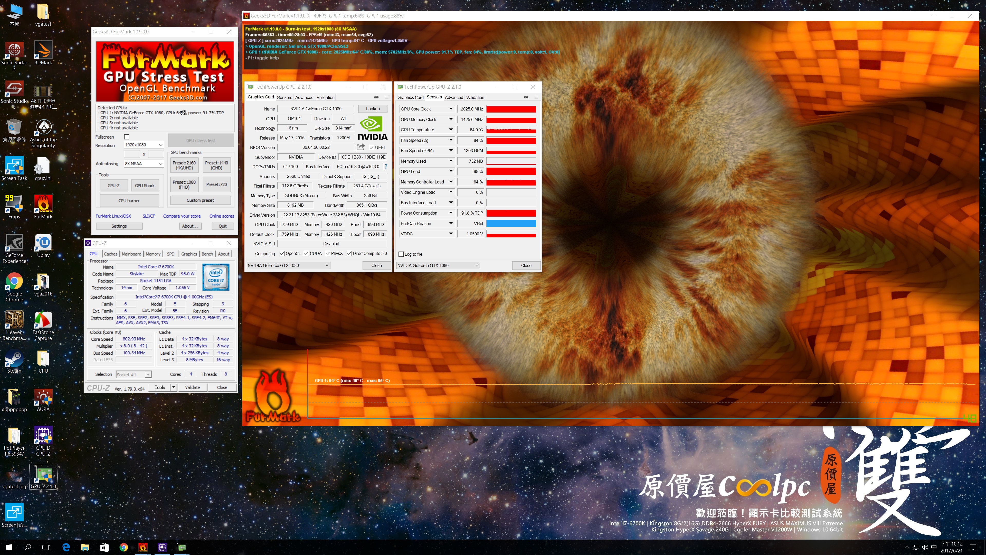Switch to the Bench tab in CPU-Z

[x=207, y=254]
